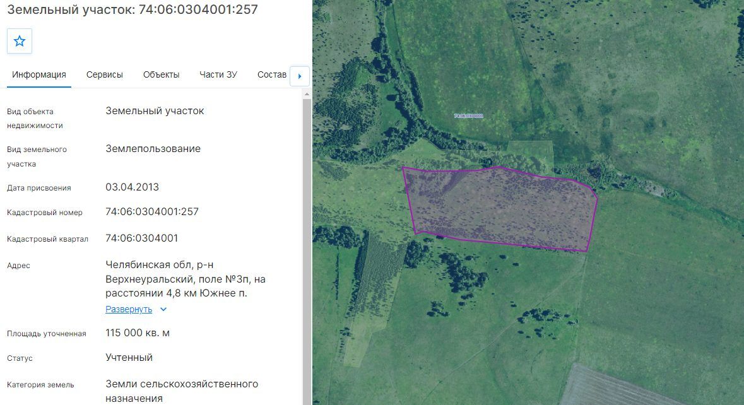Viewport: 744px width, 405px height.
Task: Show more tabs with right arrow button
Action: pos(299,76)
